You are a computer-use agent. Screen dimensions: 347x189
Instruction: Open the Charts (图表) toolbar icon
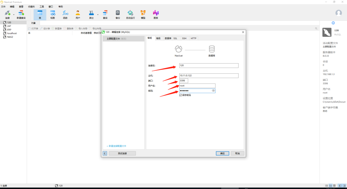point(156,13)
